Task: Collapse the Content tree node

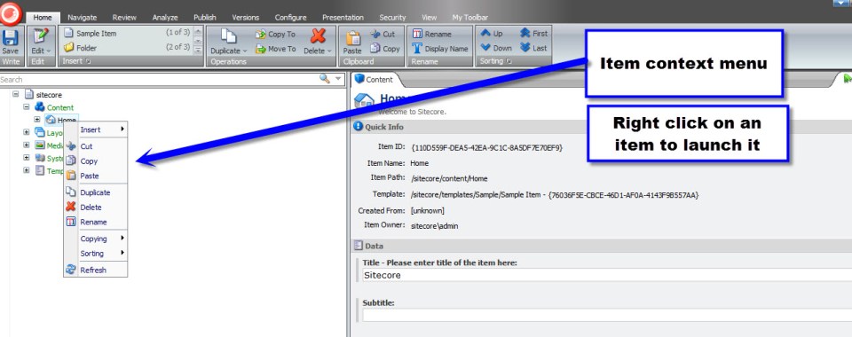Action: (26, 107)
